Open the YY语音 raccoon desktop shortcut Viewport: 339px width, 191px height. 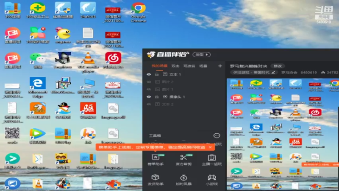click(x=63, y=161)
